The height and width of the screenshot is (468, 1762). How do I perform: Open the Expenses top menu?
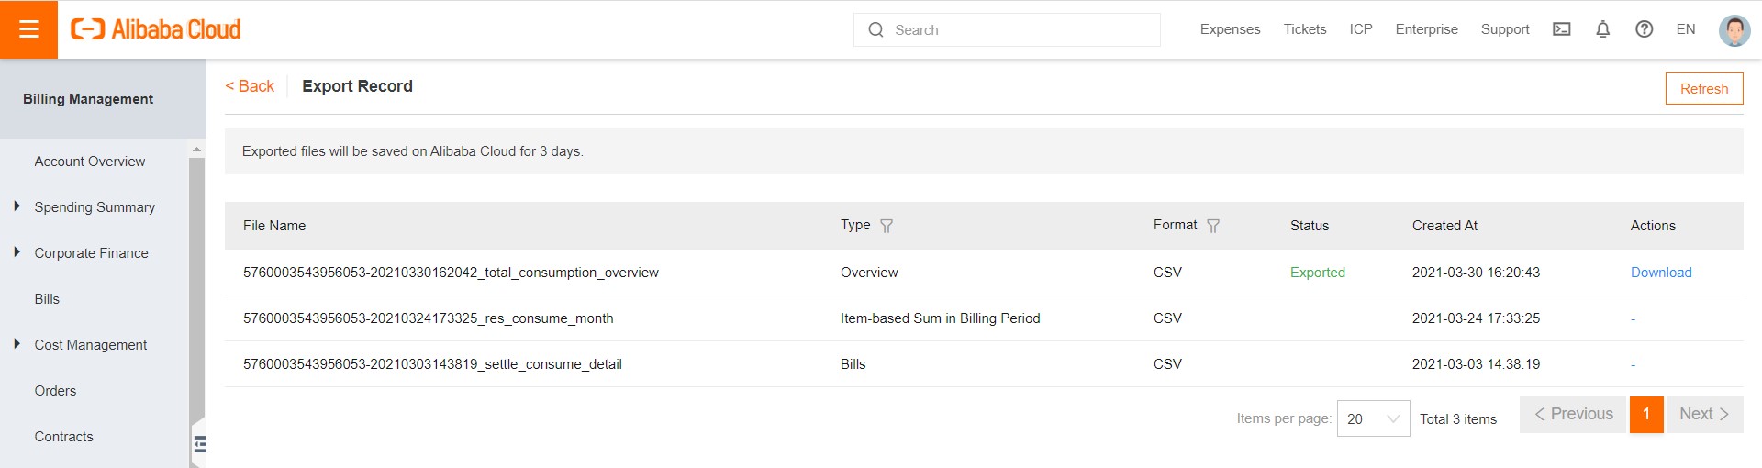coord(1230,29)
